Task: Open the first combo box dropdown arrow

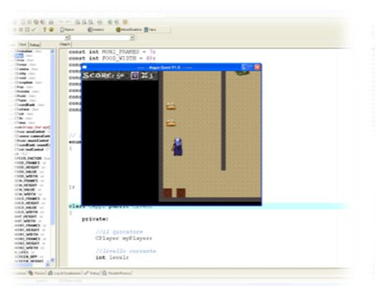Action: coord(67,38)
